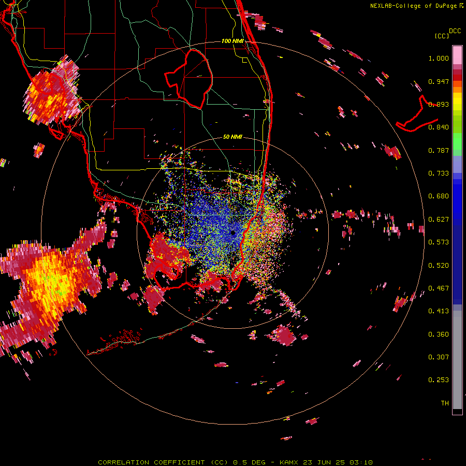
Task: Click the 100 NMI range ring label
Action: point(232,41)
